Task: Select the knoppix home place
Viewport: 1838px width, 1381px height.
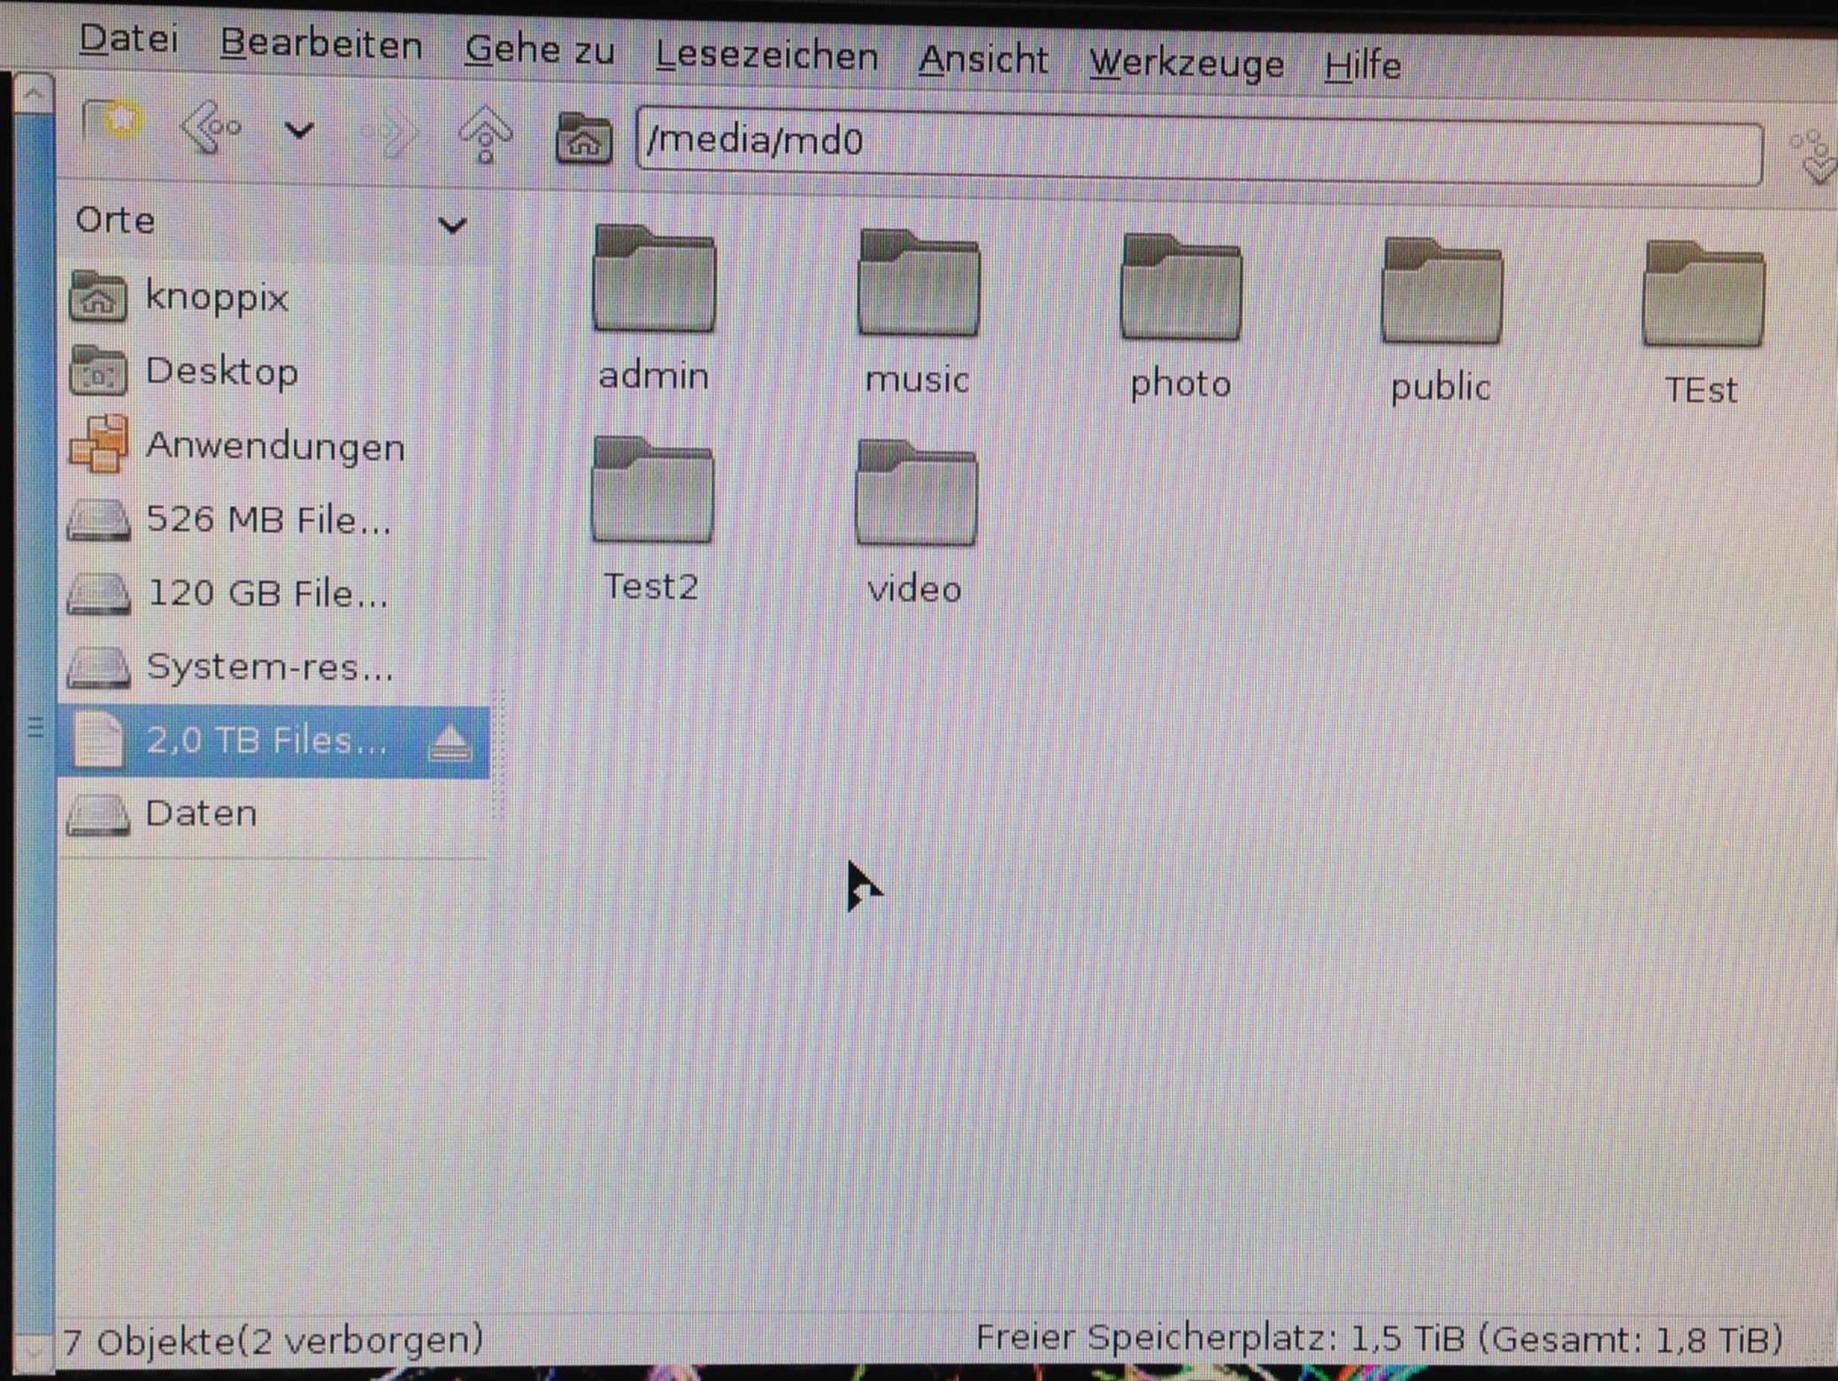Action: point(216,297)
